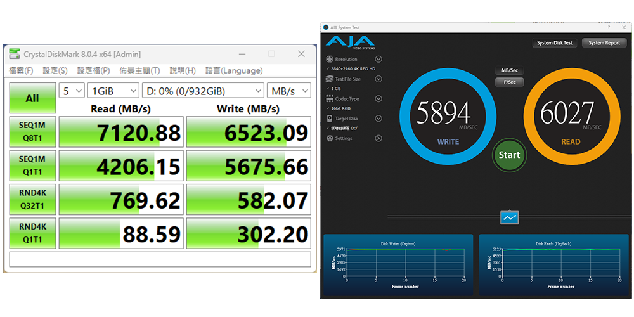Screen dimensions: 634x317
Task: Open the 檔案(F) menu
Action: (x=21, y=70)
